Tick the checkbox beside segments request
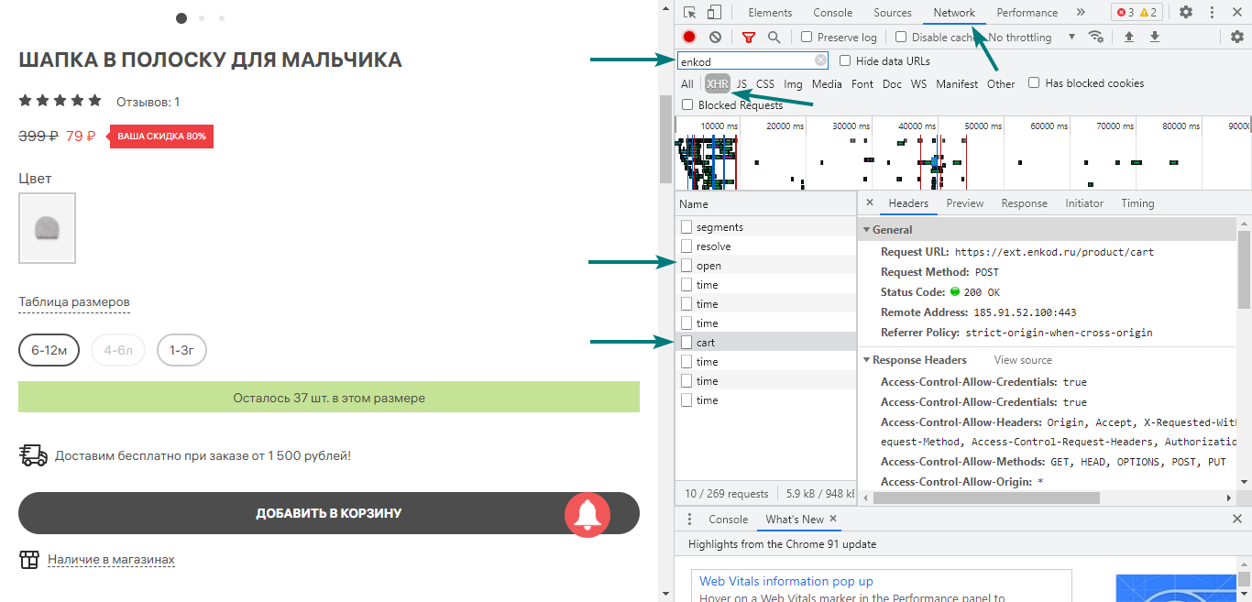The width and height of the screenshot is (1252, 602). [686, 226]
